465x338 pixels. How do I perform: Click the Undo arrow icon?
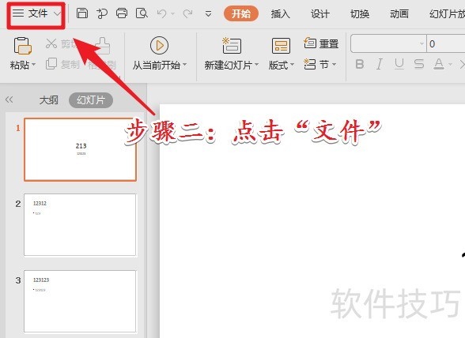pos(161,13)
